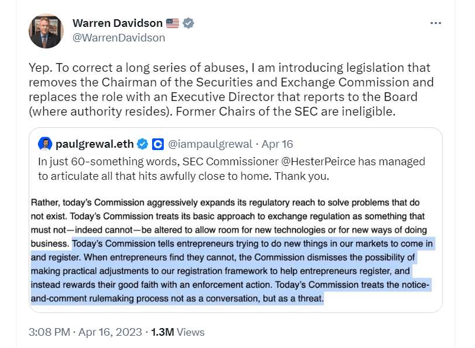Viewport: 475px width, 348px height.
Task: Open Warren Davidson's profile picture
Action: coord(44,29)
